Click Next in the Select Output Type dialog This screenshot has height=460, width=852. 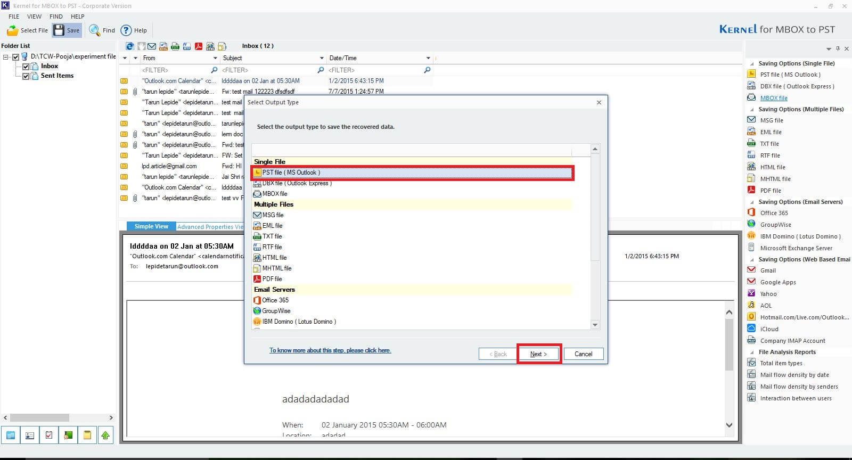click(x=538, y=354)
